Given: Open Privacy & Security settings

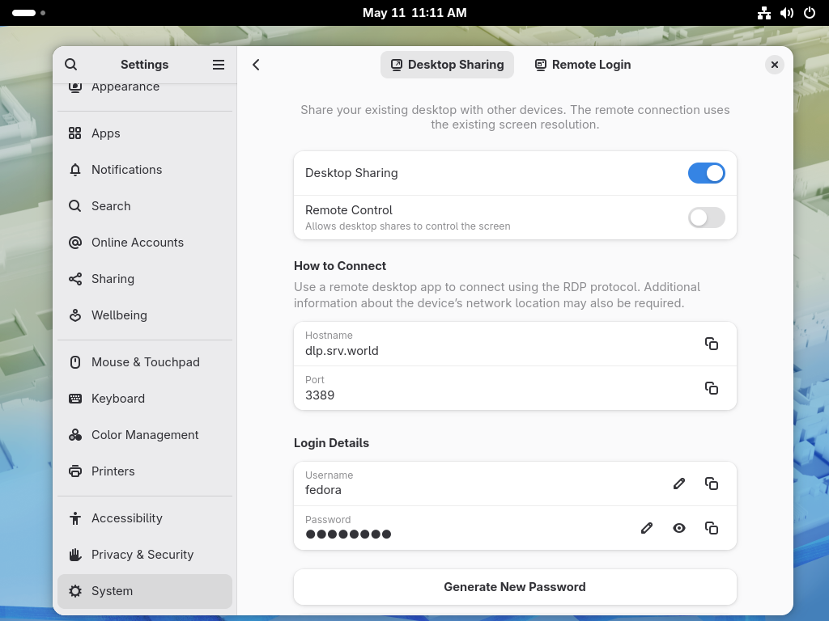Looking at the screenshot, I should tap(145, 555).
